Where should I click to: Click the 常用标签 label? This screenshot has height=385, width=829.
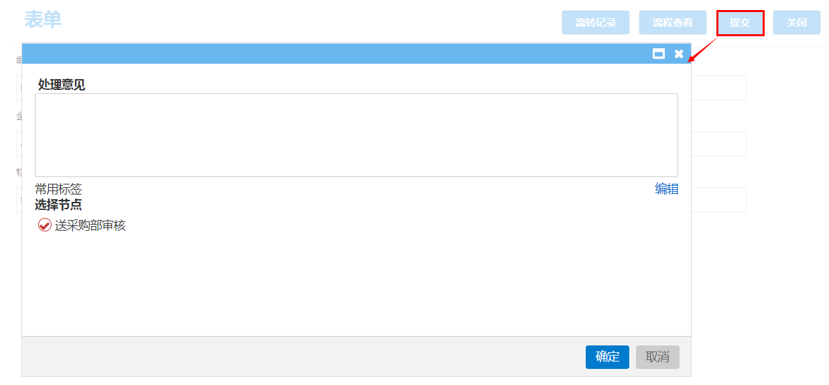tap(58, 189)
